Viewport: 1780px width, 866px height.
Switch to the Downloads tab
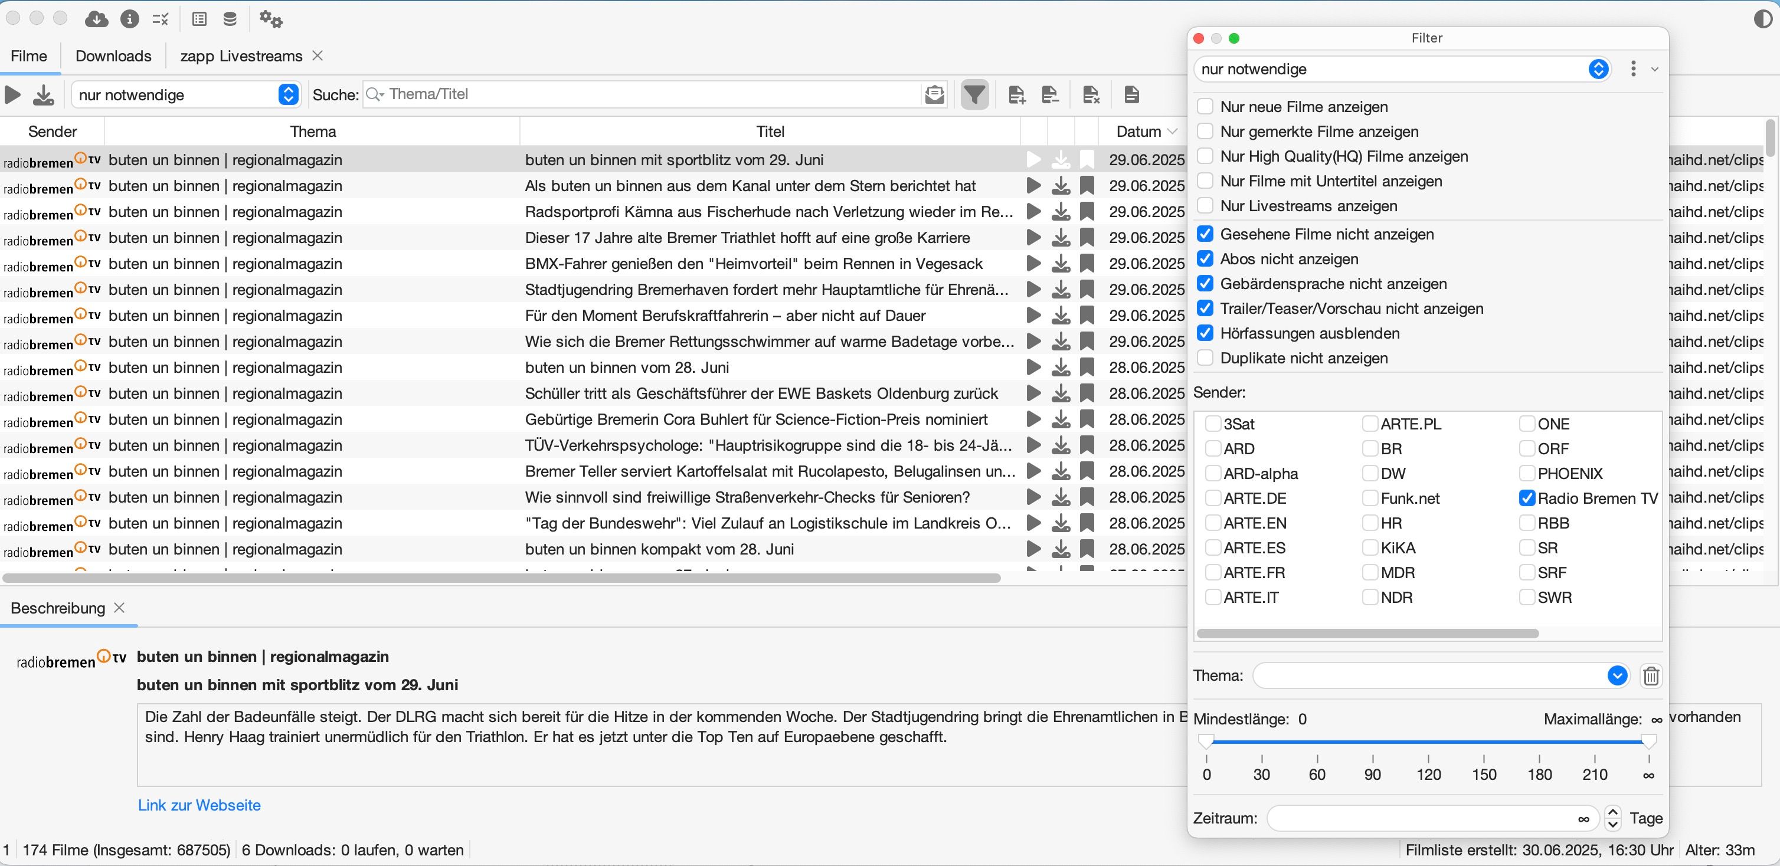(x=113, y=56)
